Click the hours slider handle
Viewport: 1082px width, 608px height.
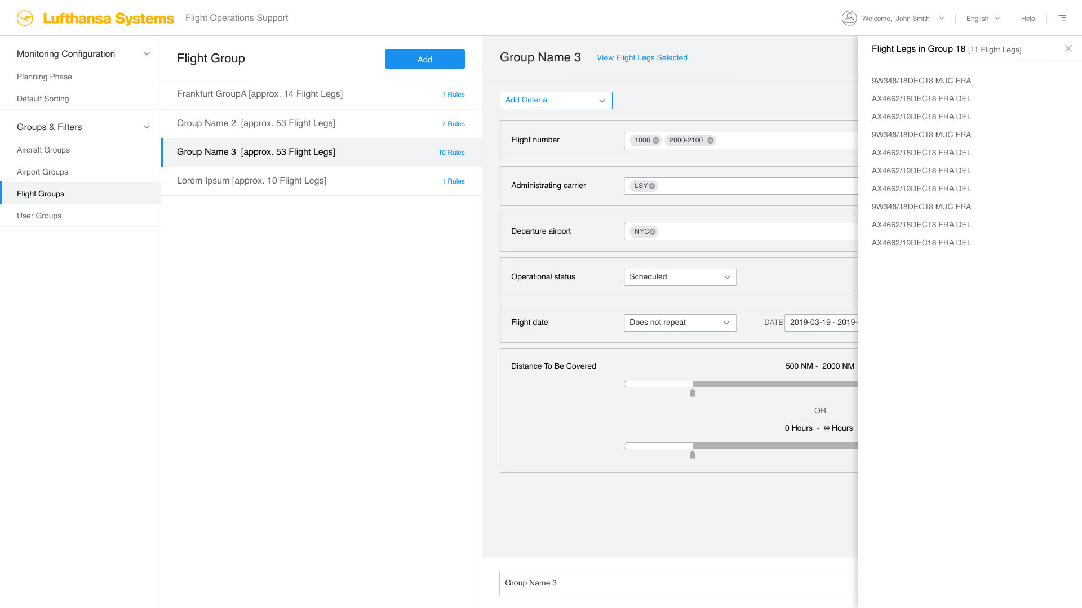[693, 455]
